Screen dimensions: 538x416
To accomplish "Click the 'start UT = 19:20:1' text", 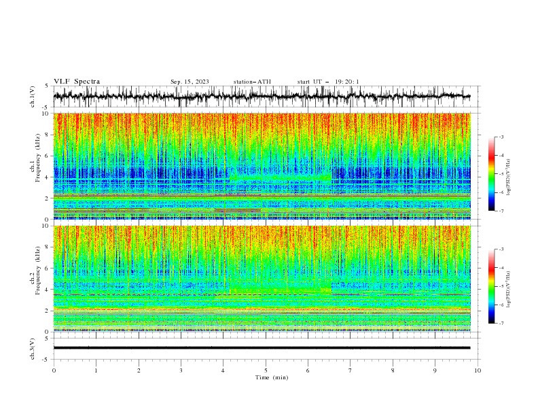I will point(328,82).
